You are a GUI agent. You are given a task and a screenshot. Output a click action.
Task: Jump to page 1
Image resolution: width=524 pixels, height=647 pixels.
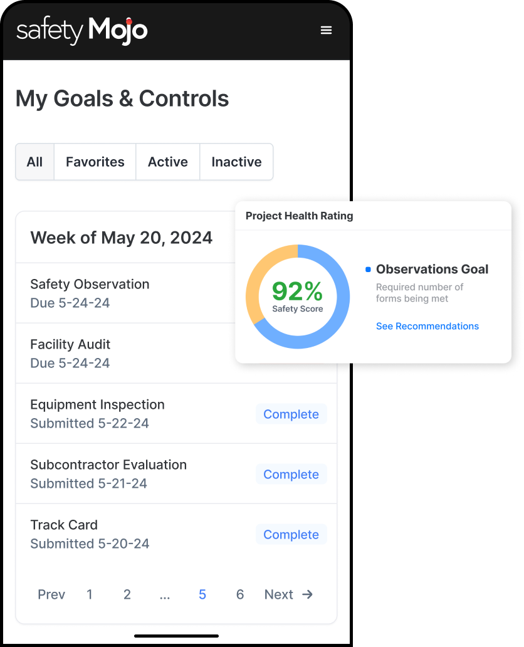(90, 594)
